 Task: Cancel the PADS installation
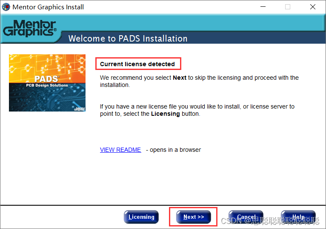[x=246, y=217]
